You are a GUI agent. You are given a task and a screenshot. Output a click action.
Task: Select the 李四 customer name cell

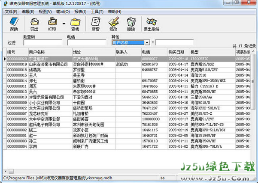tap(50, 146)
